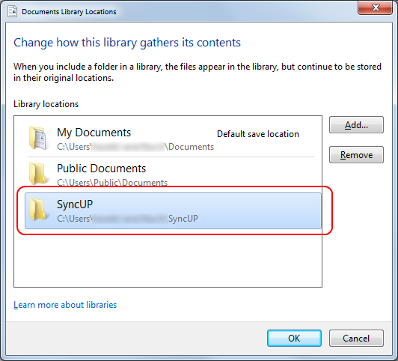
Task: Confirm changes with the OK button
Action: coord(294,338)
